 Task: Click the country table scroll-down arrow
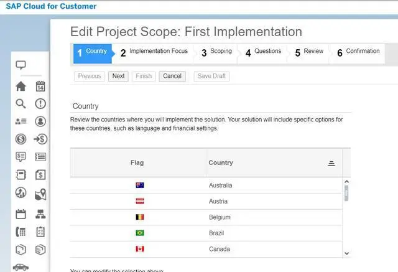(346, 253)
